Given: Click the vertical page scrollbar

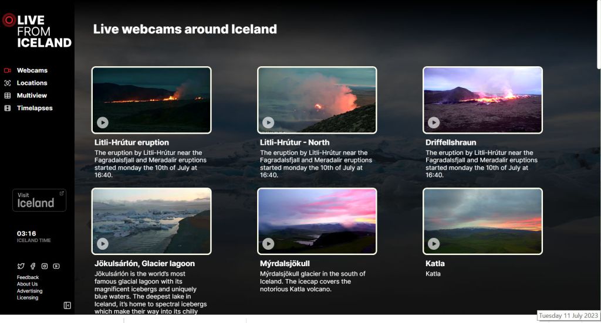Looking at the screenshot, I should click(x=599, y=35).
